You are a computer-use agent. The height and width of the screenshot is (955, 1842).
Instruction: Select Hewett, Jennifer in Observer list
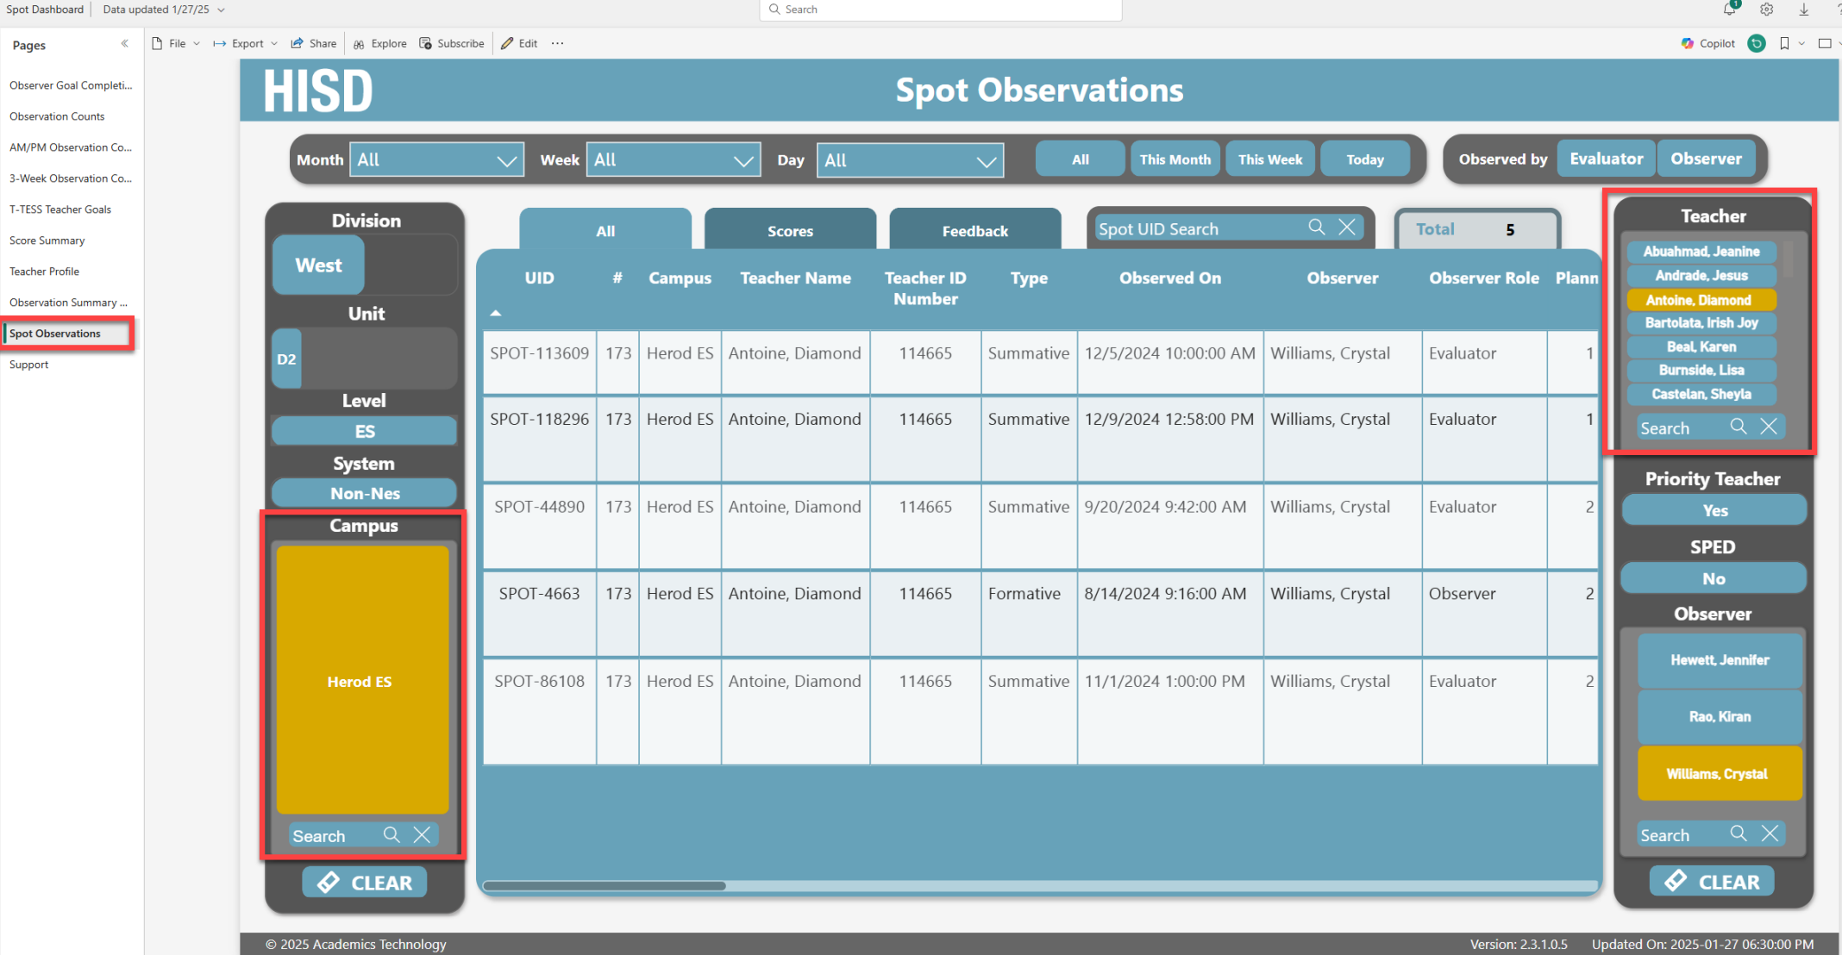tap(1720, 659)
